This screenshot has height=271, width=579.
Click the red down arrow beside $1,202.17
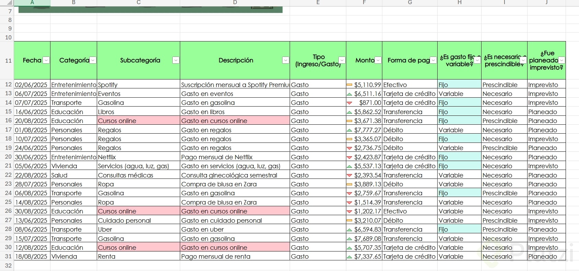349,211
